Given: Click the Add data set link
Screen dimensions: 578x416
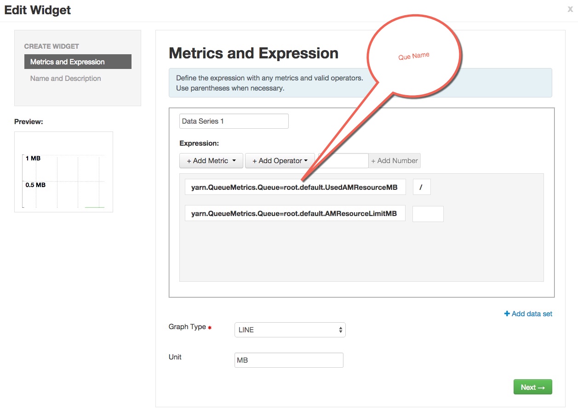Looking at the screenshot, I should click(527, 313).
